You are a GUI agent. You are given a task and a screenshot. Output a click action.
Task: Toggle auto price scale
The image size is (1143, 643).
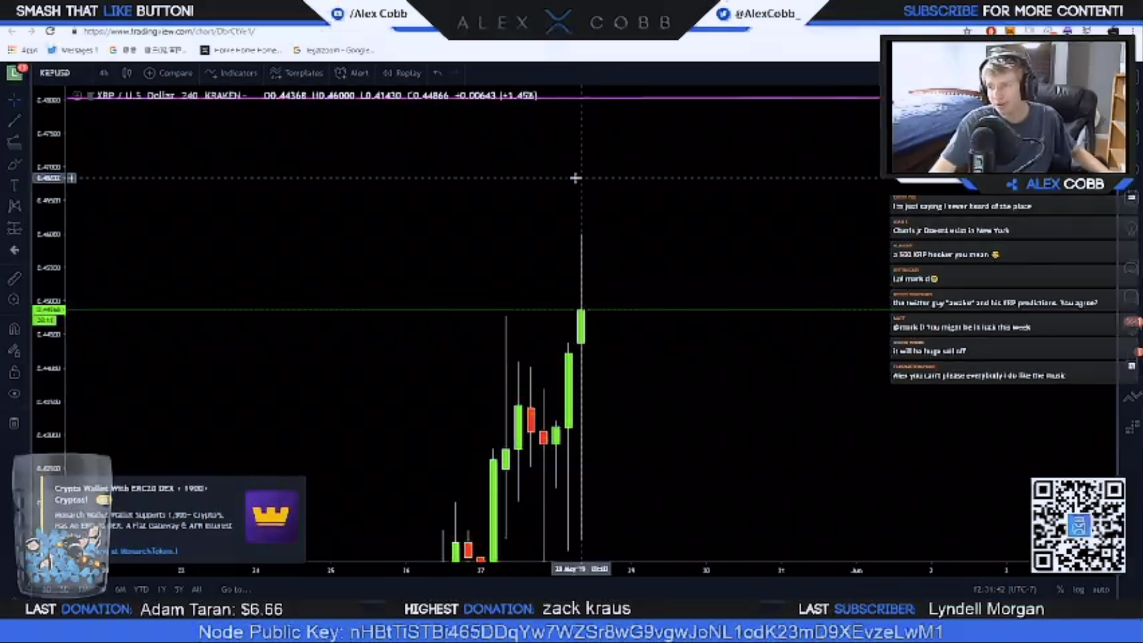tap(1101, 589)
